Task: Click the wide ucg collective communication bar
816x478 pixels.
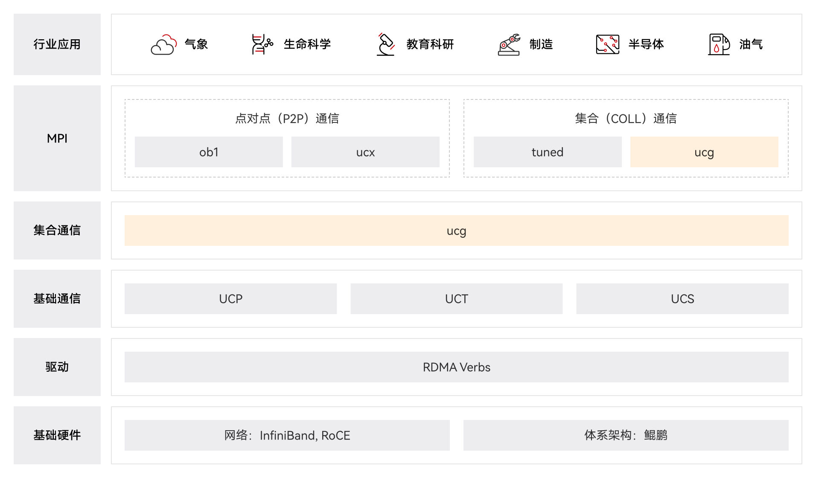Action: click(x=456, y=230)
